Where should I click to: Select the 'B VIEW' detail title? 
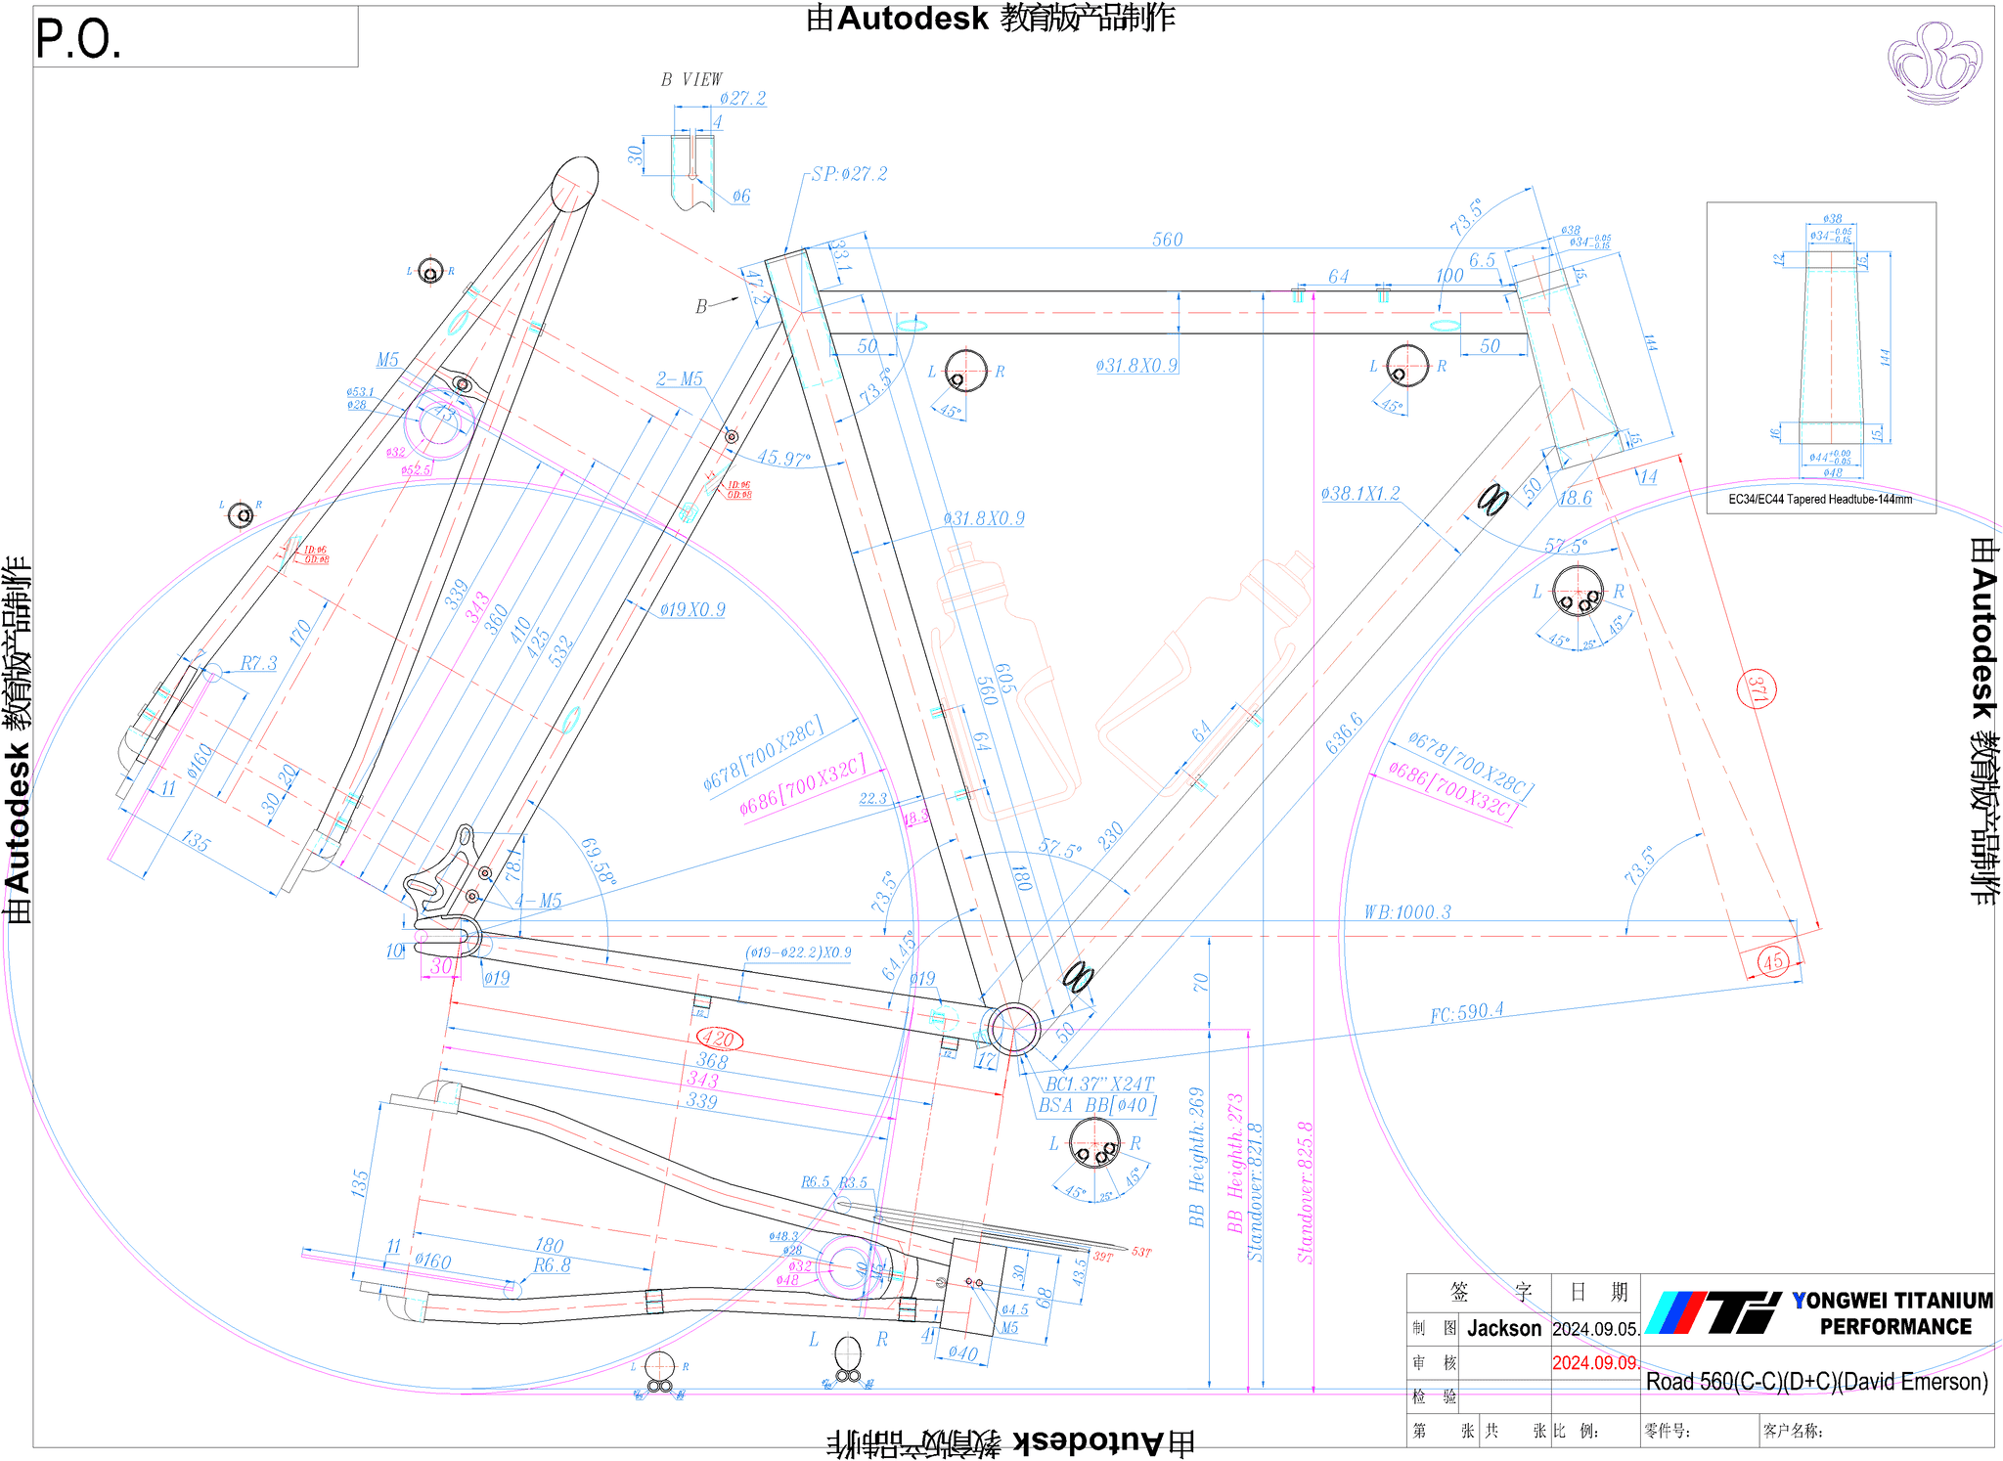pos(690,79)
